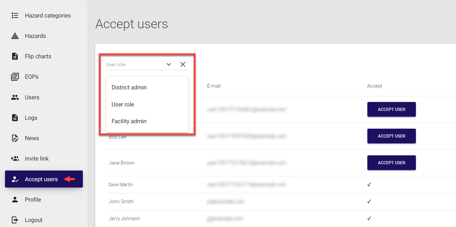Click the Users group icon
456x227 pixels.
tap(15, 97)
